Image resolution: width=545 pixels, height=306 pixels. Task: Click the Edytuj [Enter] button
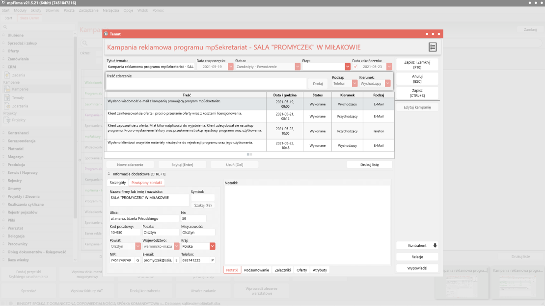(x=182, y=165)
